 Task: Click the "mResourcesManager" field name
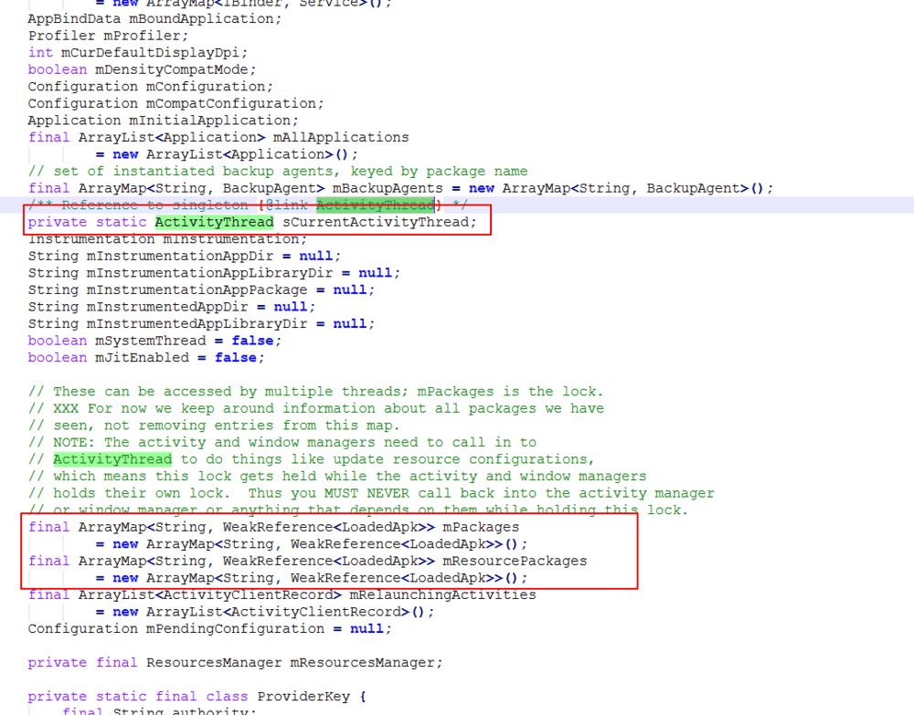362,663
